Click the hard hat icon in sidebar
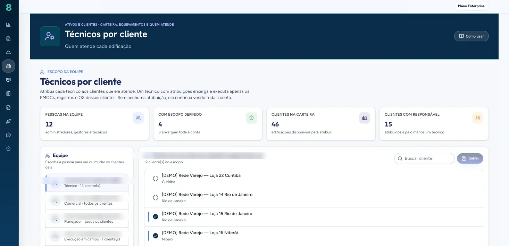Image resolution: width=509 pixels, height=246 pixels. pos(8,52)
